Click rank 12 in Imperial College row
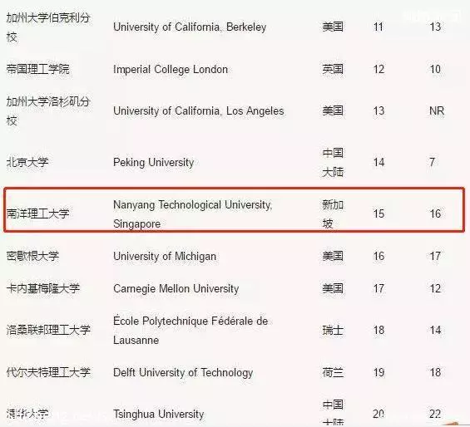 pos(378,70)
